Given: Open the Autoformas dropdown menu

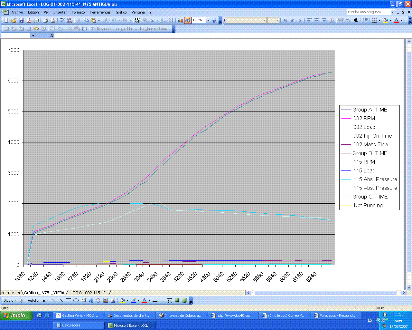Looking at the screenshot, I should [38, 300].
